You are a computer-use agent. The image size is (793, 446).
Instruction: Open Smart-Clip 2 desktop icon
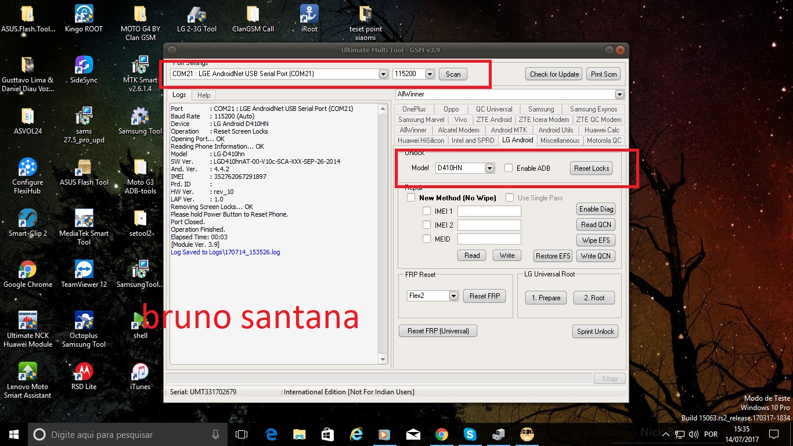point(27,222)
